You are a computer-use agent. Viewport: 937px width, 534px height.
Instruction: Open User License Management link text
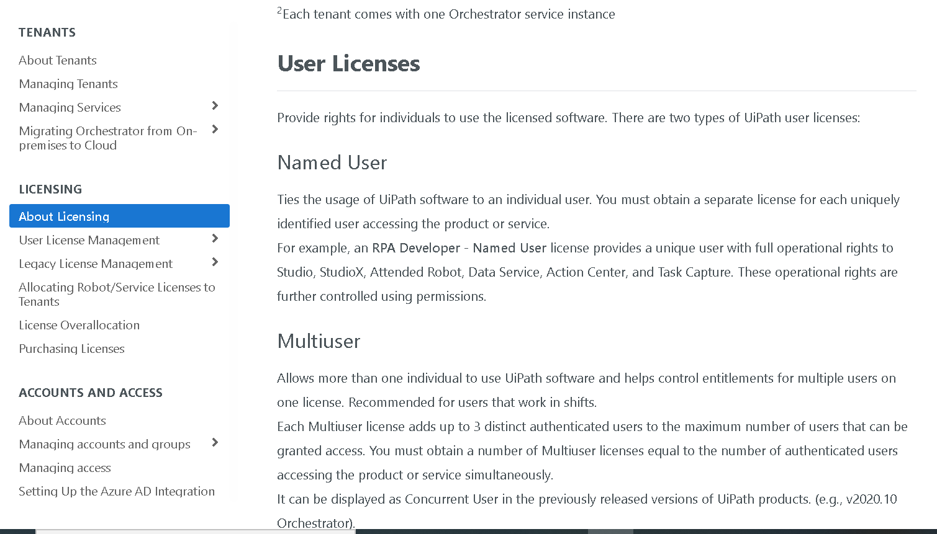(x=89, y=240)
